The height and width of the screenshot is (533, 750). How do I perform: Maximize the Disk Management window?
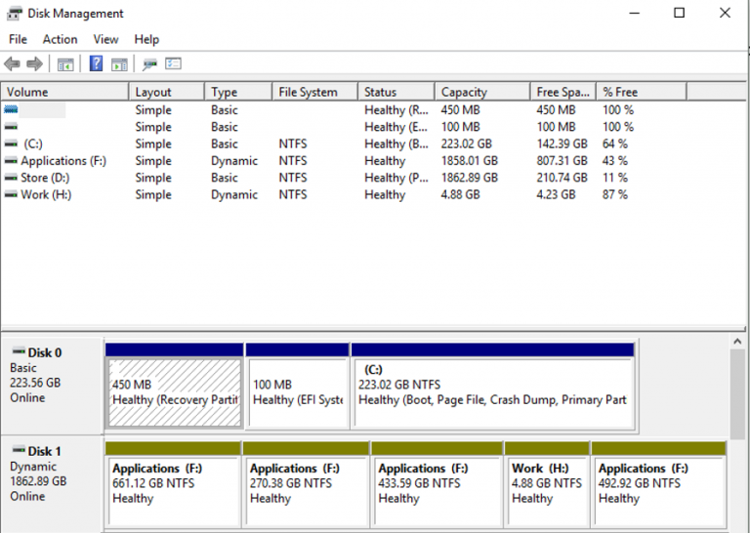click(x=680, y=13)
